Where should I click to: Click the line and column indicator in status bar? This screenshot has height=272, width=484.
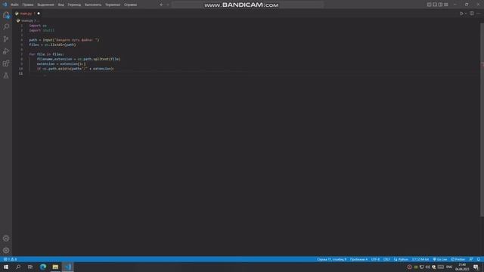click(331, 259)
